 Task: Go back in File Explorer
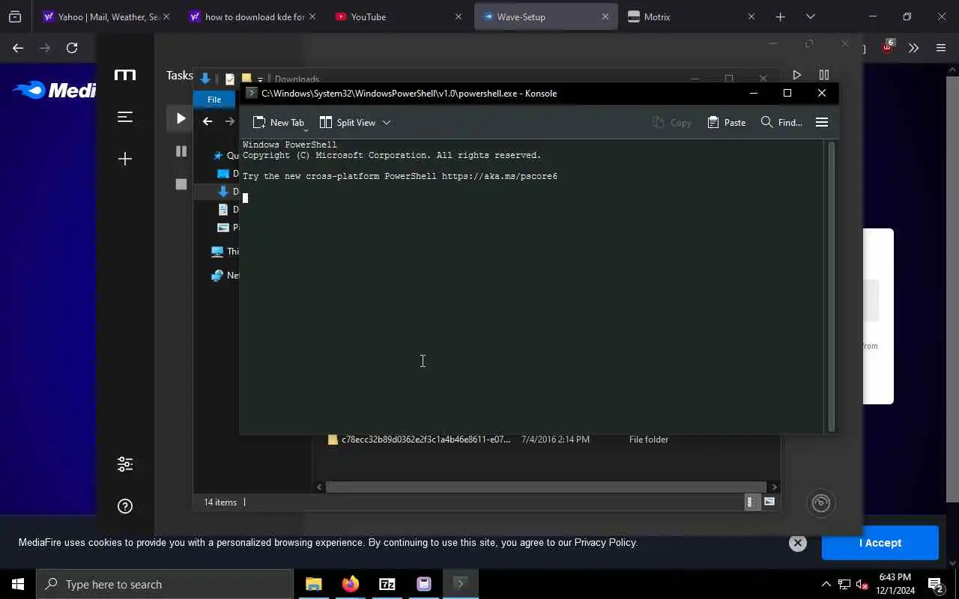[x=208, y=121]
